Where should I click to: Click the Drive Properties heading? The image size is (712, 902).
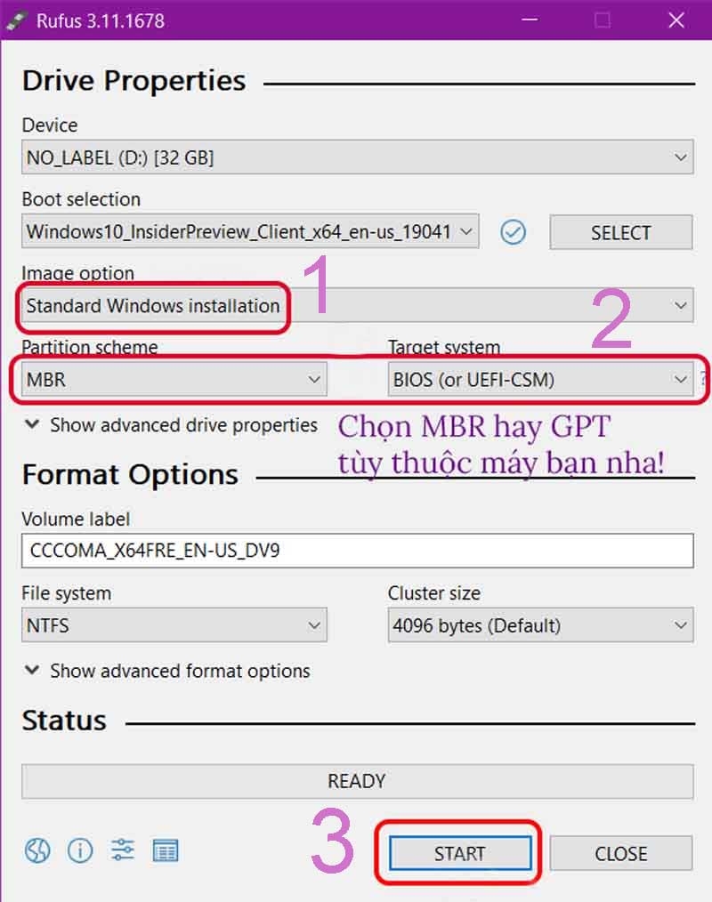[x=134, y=81]
